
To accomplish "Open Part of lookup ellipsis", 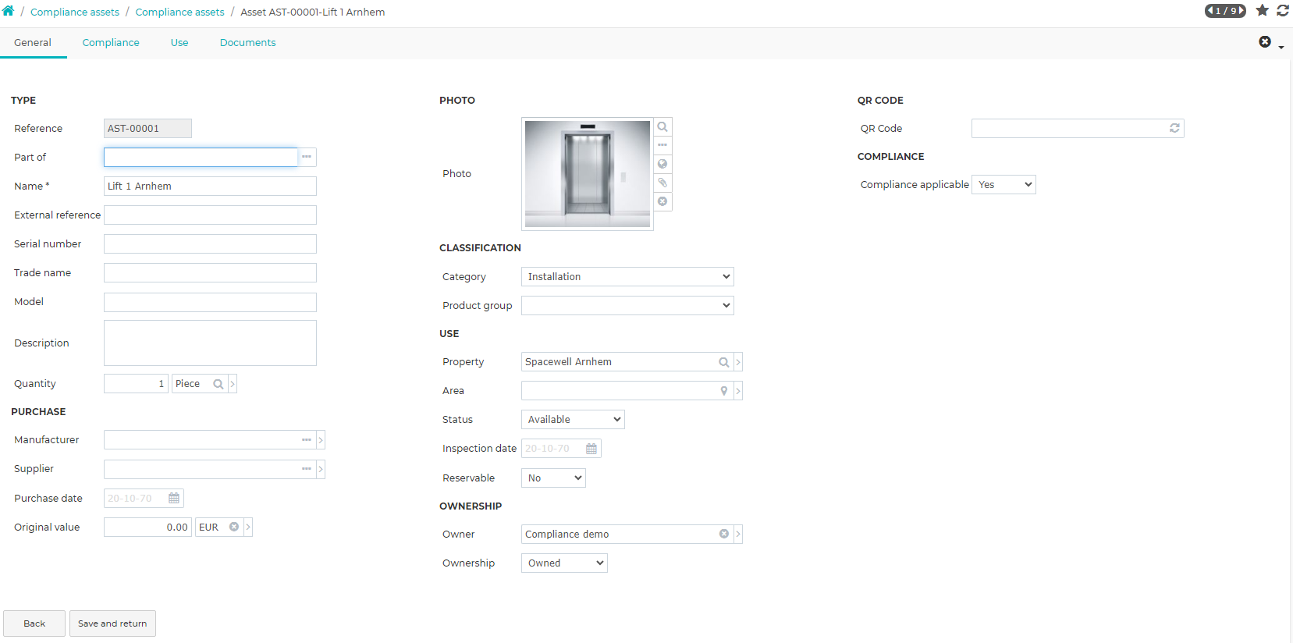I will click(307, 157).
